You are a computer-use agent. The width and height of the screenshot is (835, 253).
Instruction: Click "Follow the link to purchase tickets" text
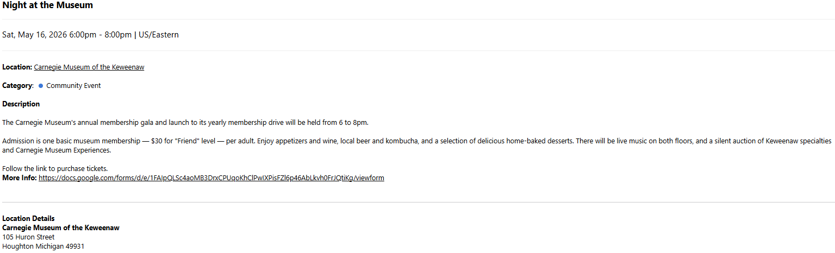point(55,169)
